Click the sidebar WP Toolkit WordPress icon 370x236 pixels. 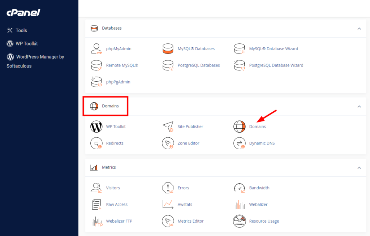pyautogui.click(x=10, y=44)
